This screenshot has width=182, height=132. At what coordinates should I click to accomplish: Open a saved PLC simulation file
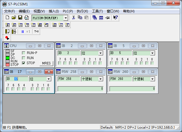(x=14, y=18)
